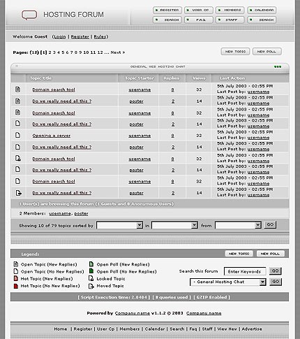Screen dimensions: 300x339
Task: Click the topic icon next to Opening a server
Action: (x=17, y=135)
